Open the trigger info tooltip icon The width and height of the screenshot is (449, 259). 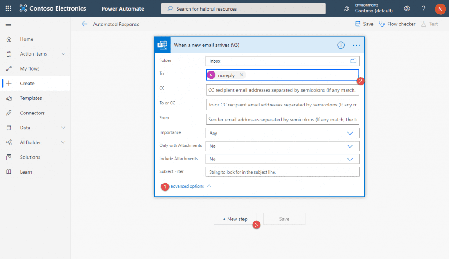(x=341, y=45)
